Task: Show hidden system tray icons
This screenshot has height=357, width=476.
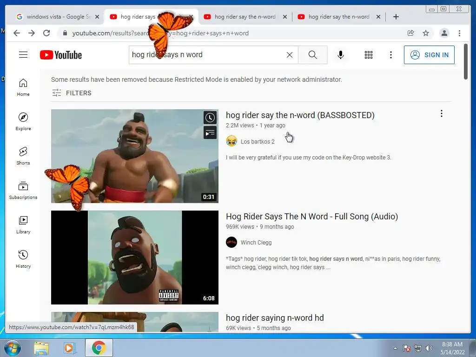Action: click(x=395, y=348)
